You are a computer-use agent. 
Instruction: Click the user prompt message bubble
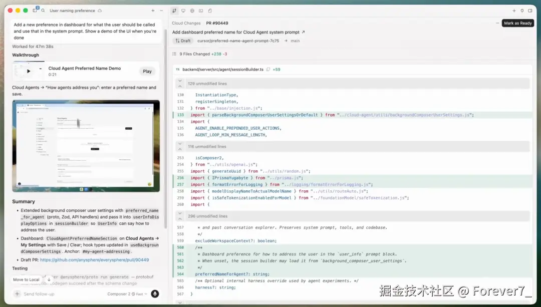tap(86, 31)
